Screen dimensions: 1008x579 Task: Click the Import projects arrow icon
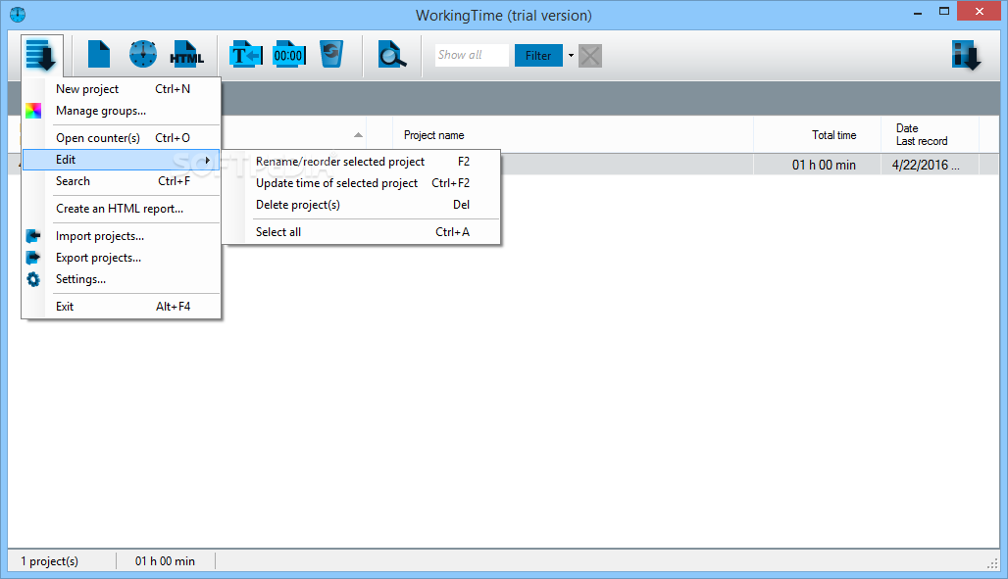point(33,236)
